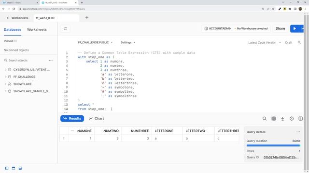Image resolution: width=309 pixels, height=173 pixels.
Task: Click the NUMTHREE column header
Action: (x=140, y=131)
